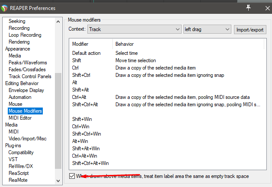Open Loop Recording preferences page
272x187 pixels.
[x=25, y=35]
